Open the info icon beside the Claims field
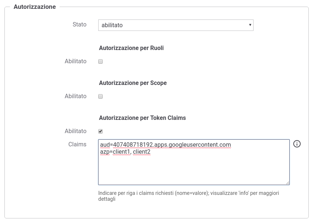This screenshot has height=221, width=315. click(297, 144)
